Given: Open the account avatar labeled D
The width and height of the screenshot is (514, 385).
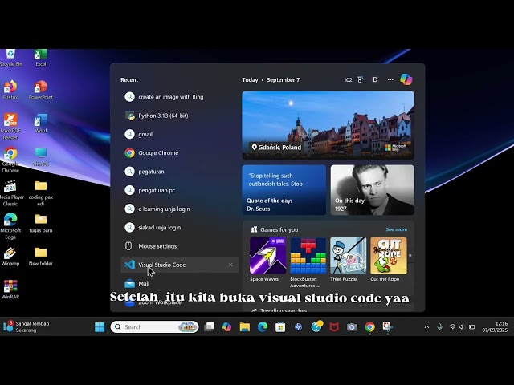Looking at the screenshot, I should [375, 79].
